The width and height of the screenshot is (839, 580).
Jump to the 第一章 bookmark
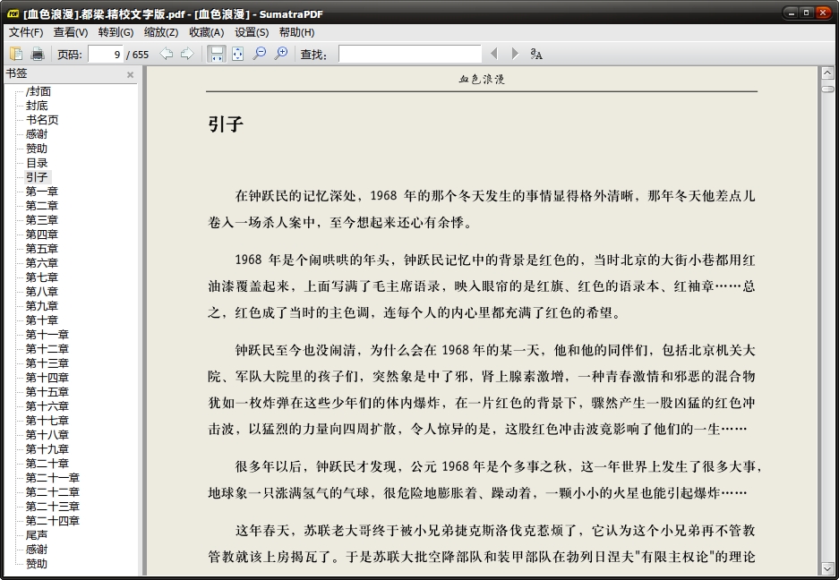[x=42, y=192]
